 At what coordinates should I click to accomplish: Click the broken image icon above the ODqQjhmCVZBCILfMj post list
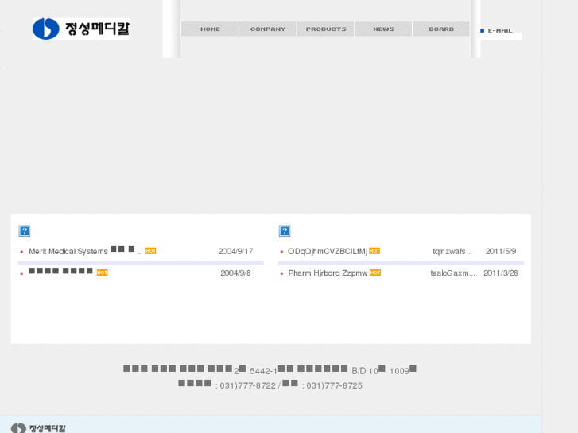click(285, 231)
